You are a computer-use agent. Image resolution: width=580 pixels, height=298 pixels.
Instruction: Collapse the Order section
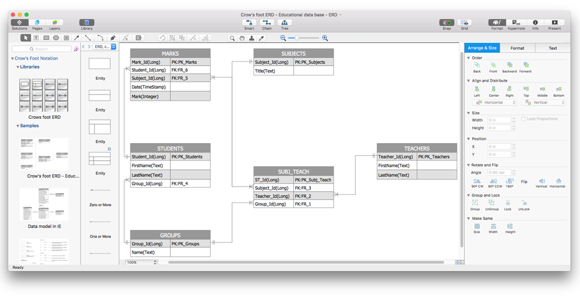469,58
